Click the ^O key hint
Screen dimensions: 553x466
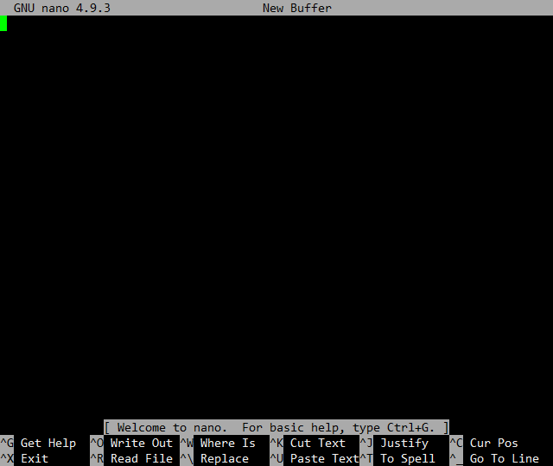(x=97, y=443)
